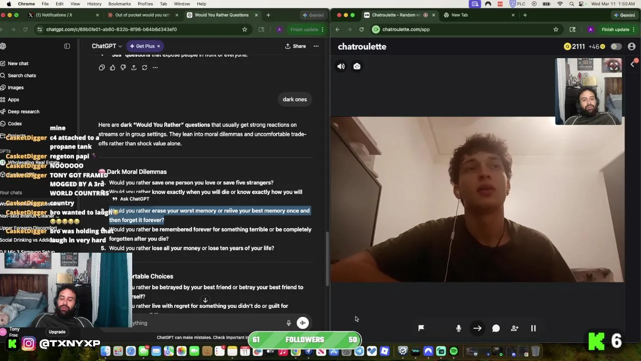Toggle the switch beside coin balance
Screen dimensions: 641x361
coord(616,47)
